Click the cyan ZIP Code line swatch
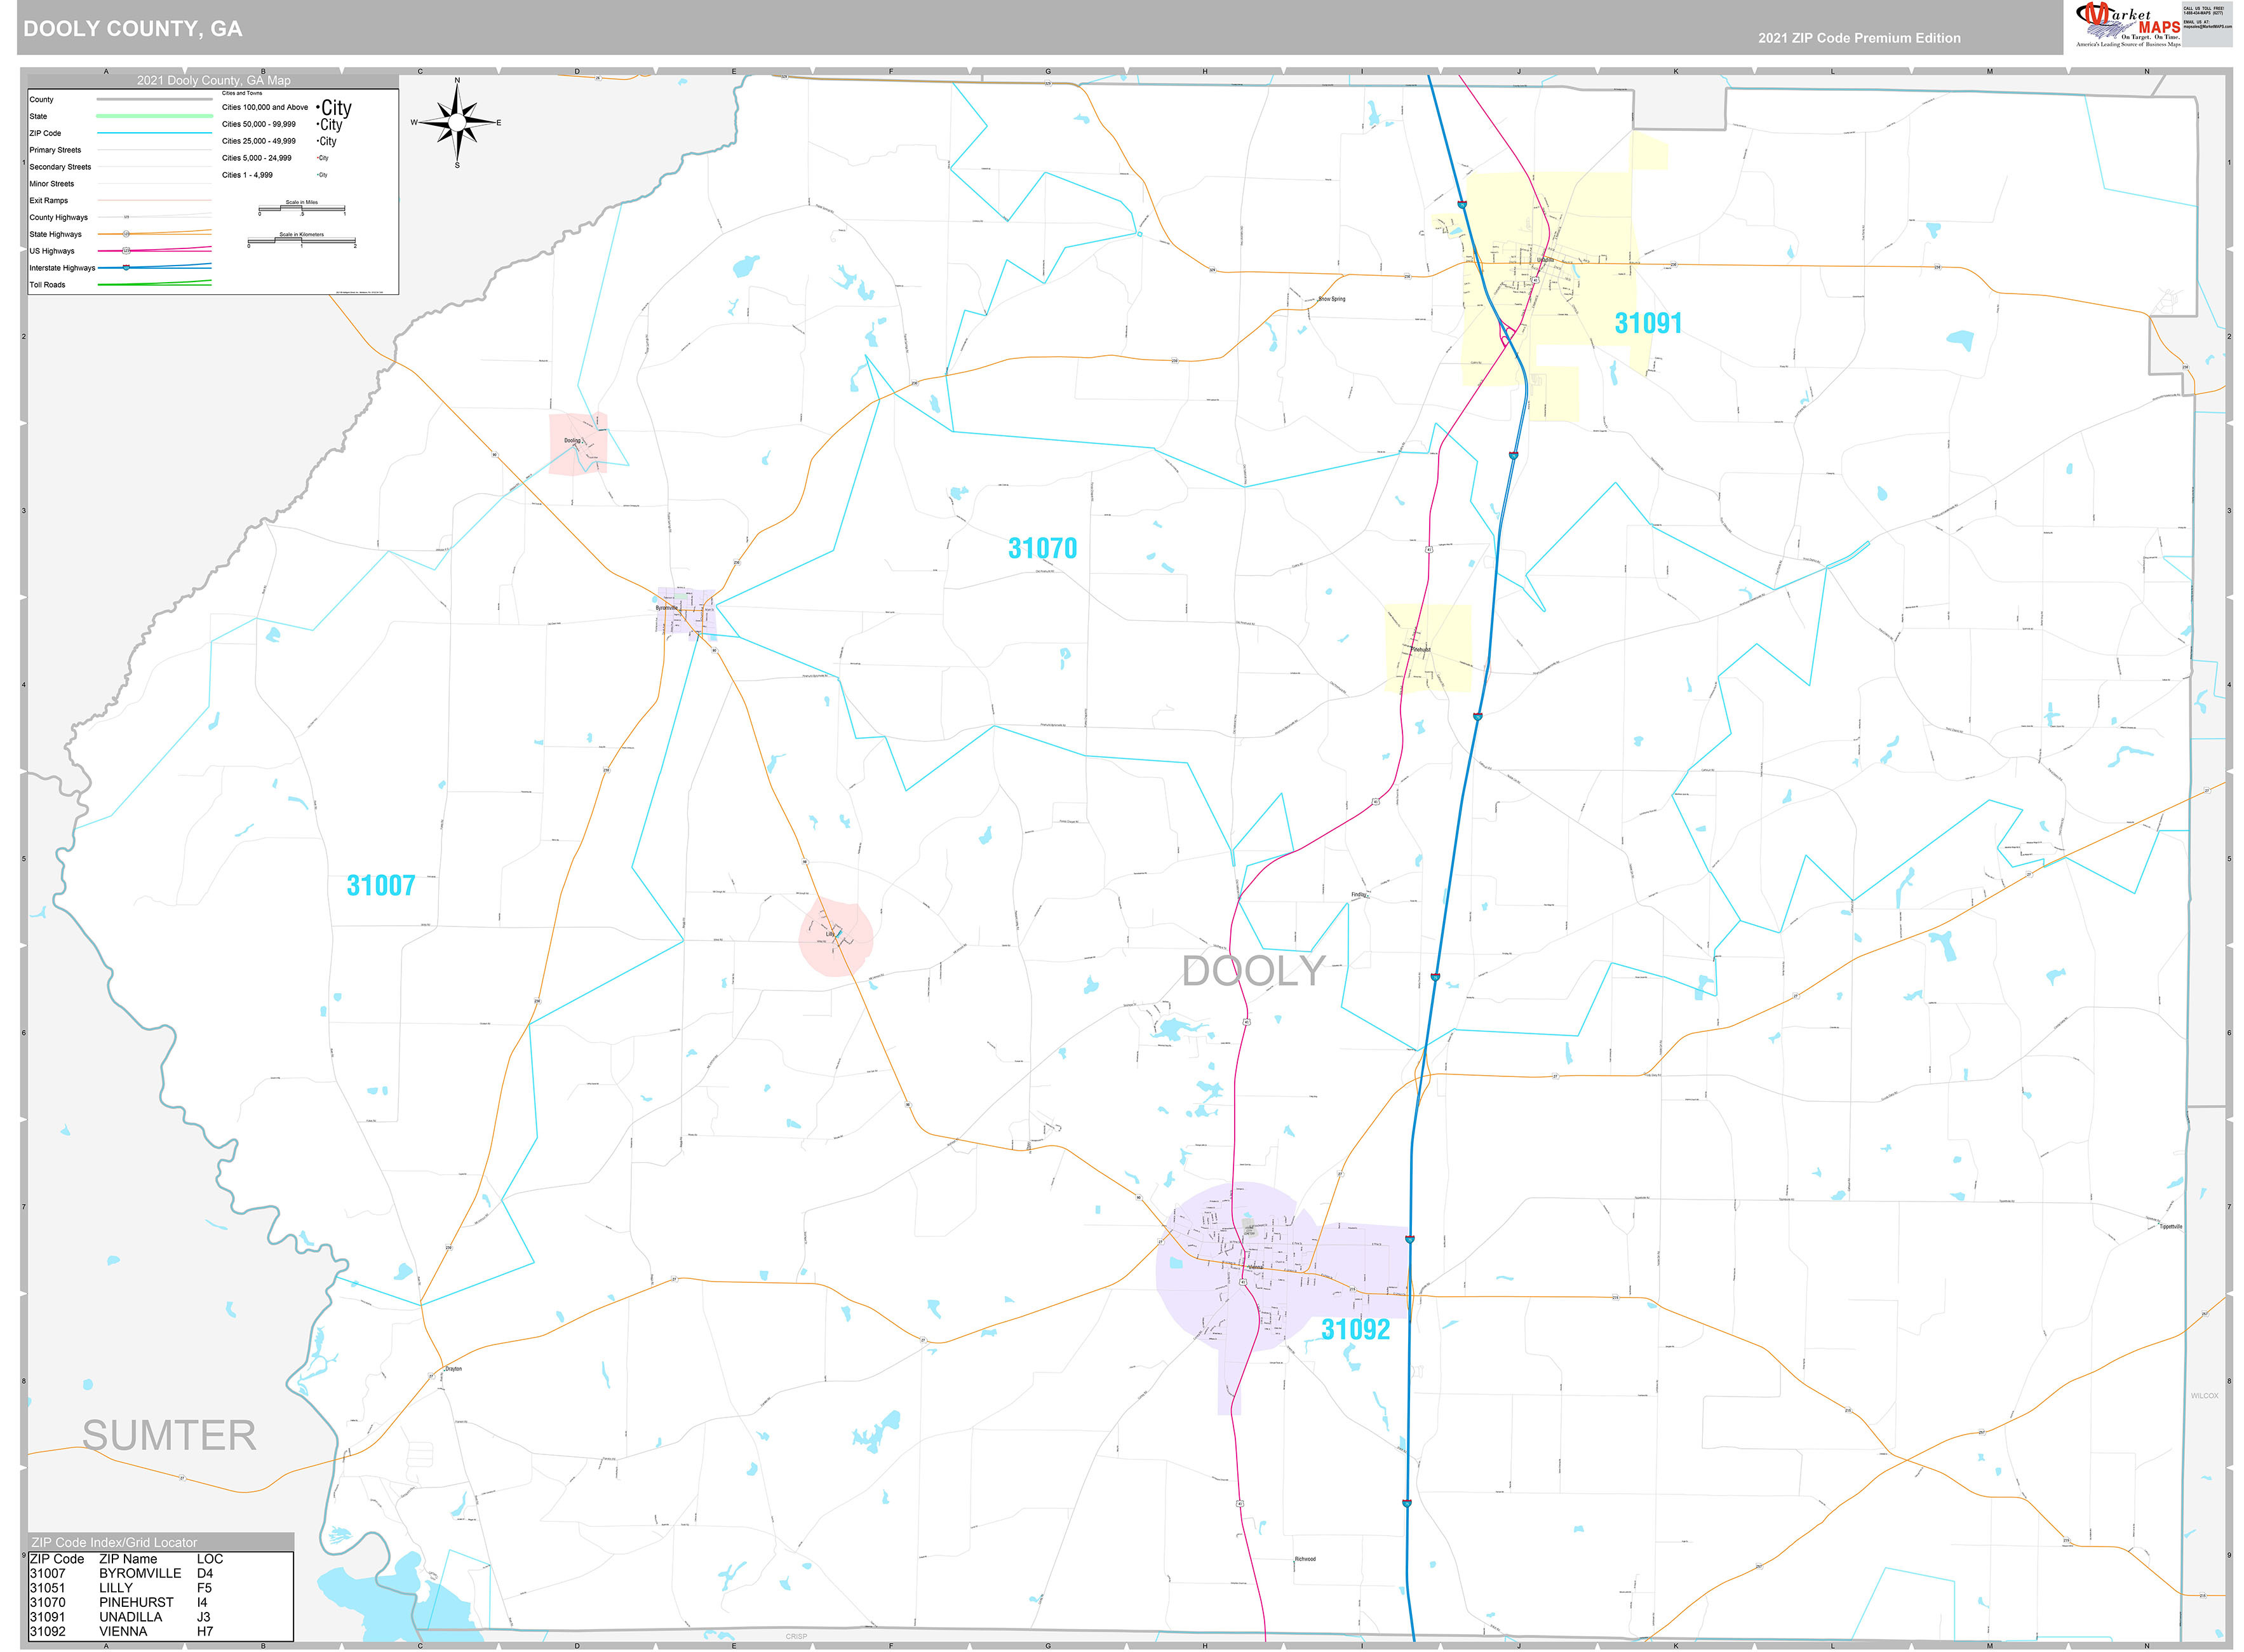Viewport: 2244px width, 1652px height. [154, 133]
